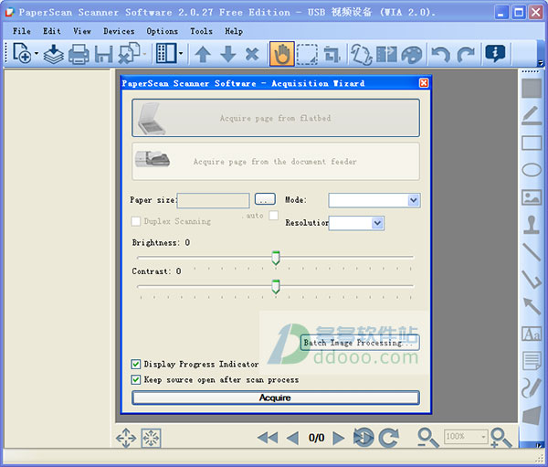The image size is (548, 467).
Task: Click the info speech bubble icon
Action: pyautogui.click(x=495, y=54)
